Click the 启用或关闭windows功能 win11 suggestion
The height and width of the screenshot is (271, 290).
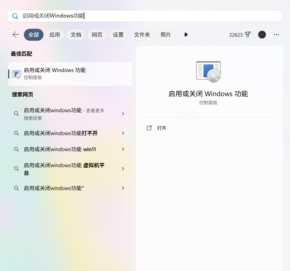coord(60,149)
